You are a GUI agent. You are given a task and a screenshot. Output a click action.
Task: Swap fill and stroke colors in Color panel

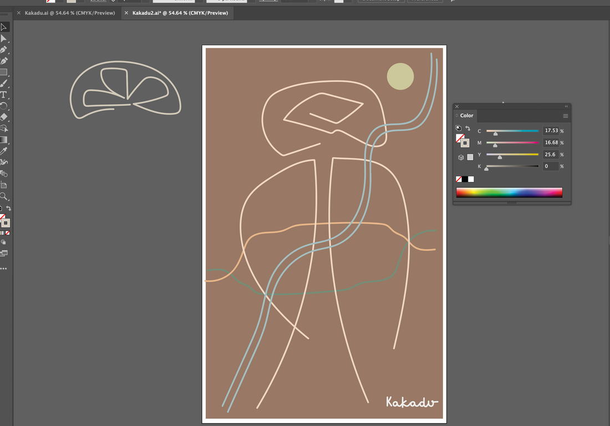click(467, 128)
